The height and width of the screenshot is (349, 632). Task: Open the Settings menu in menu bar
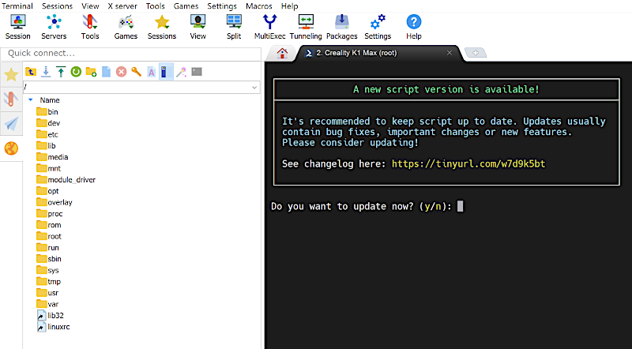coord(222,6)
